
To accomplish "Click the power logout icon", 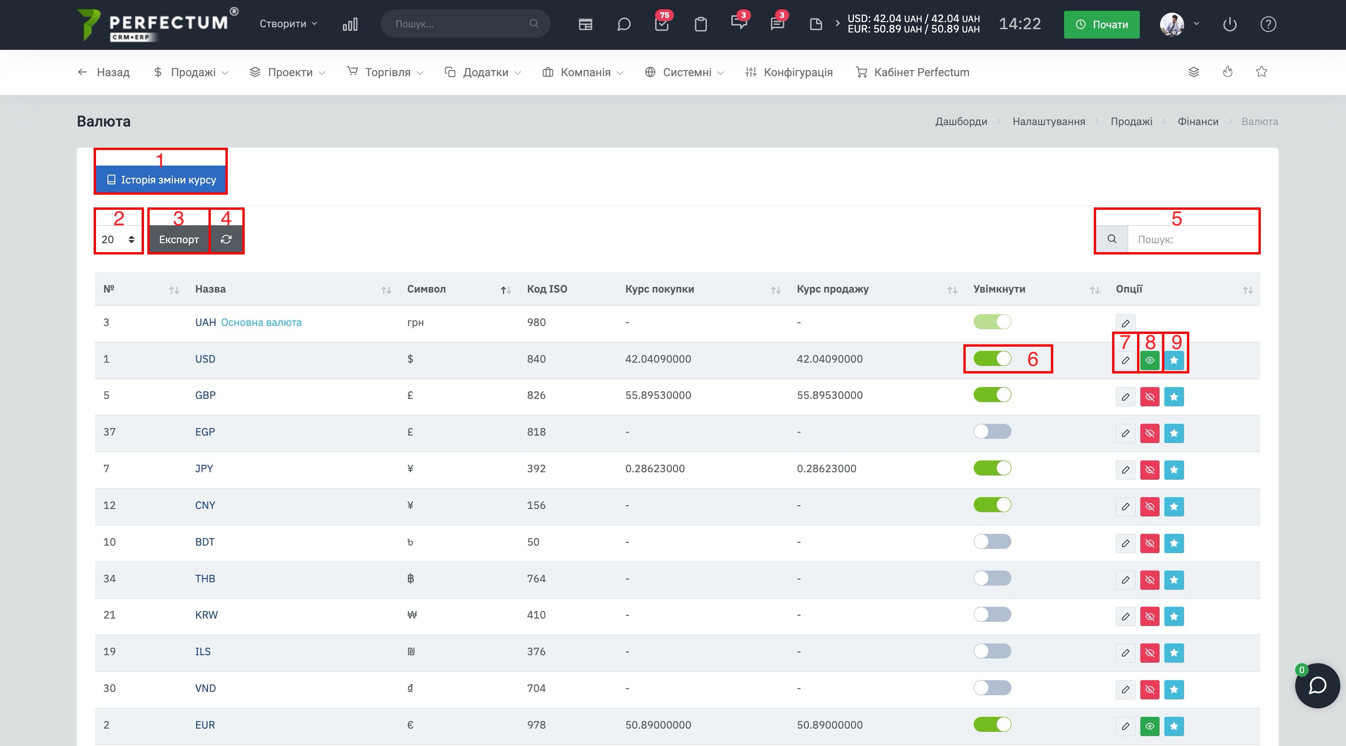I will pyautogui.click(x=1229, y=24).
